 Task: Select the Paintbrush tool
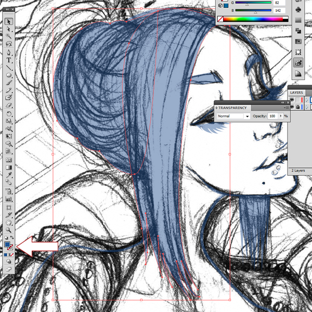(8, 82)
